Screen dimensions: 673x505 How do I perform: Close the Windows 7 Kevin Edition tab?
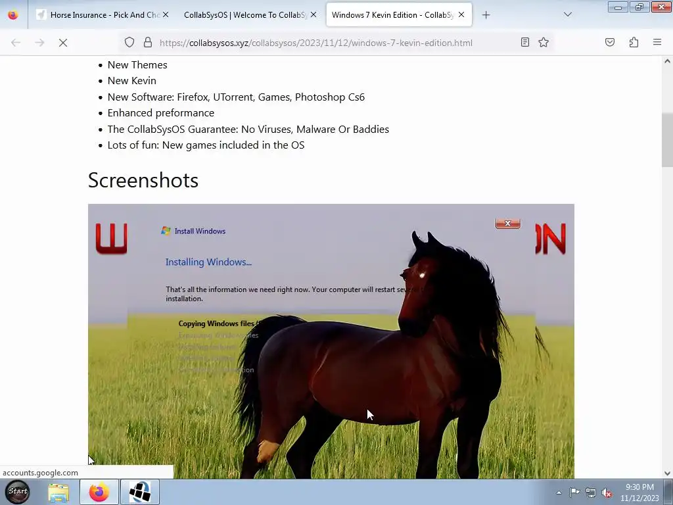461,14
